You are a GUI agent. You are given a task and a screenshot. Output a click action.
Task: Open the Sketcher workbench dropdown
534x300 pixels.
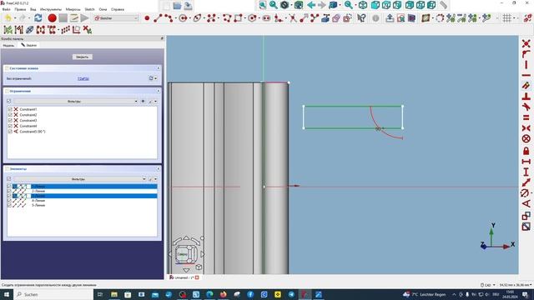pos(116,18)
